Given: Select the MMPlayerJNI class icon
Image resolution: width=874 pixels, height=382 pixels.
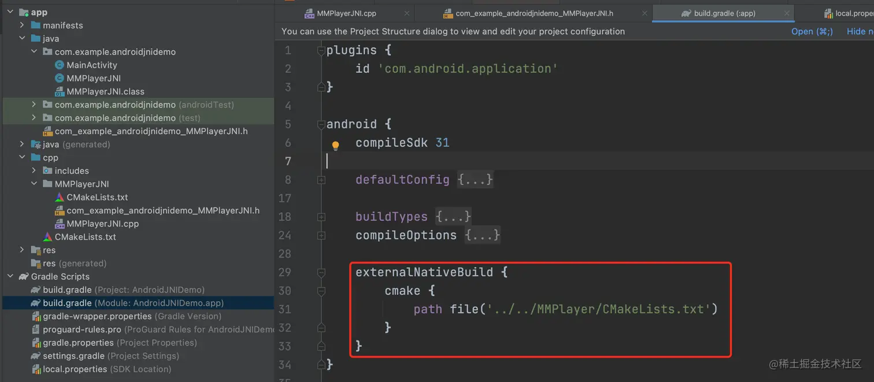Looking at the screenshot, I should tap(59, 79).
